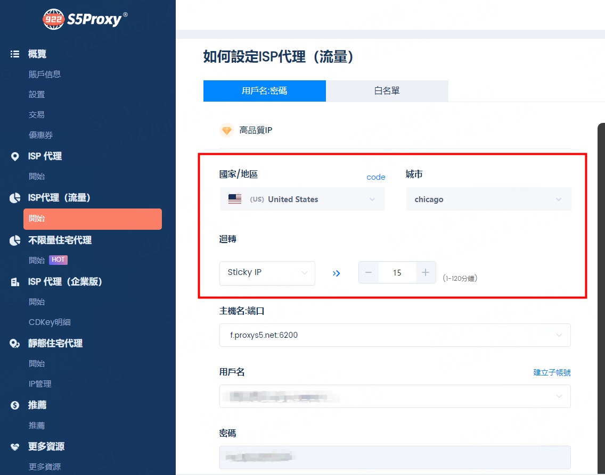Click the 靜態住宅代理 pin icon
Image resolution: width=605 pixels, height=475 pixels.
(x=15, y=344)
